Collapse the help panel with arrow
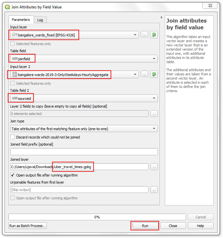 [x=161, y=17]
